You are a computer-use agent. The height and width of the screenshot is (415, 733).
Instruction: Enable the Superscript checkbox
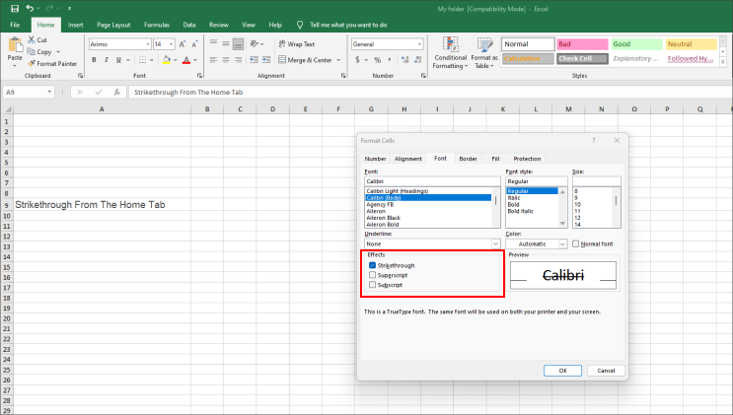point(373,275)
